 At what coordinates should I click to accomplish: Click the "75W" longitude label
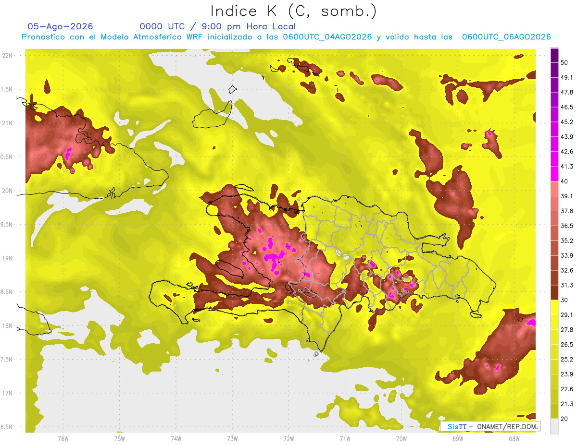(119, 438)
